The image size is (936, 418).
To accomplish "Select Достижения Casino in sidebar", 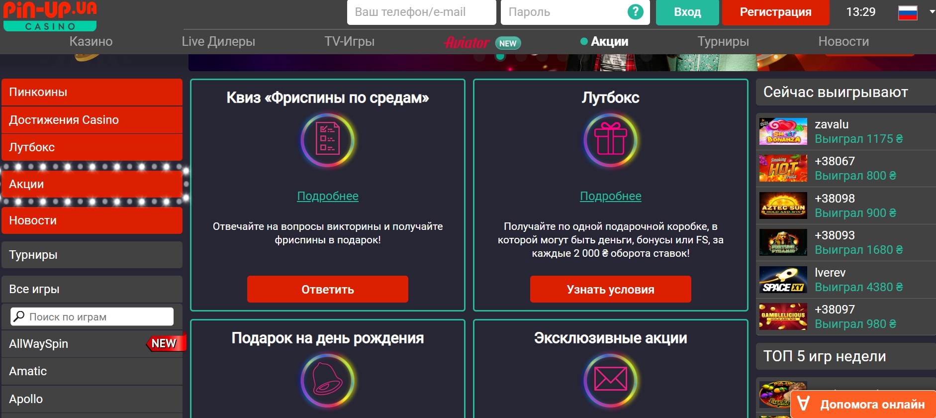I will tap(92, 120).
